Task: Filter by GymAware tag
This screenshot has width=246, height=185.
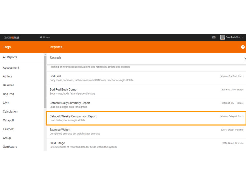Action: pyautogui.click(x=10, y=147)
